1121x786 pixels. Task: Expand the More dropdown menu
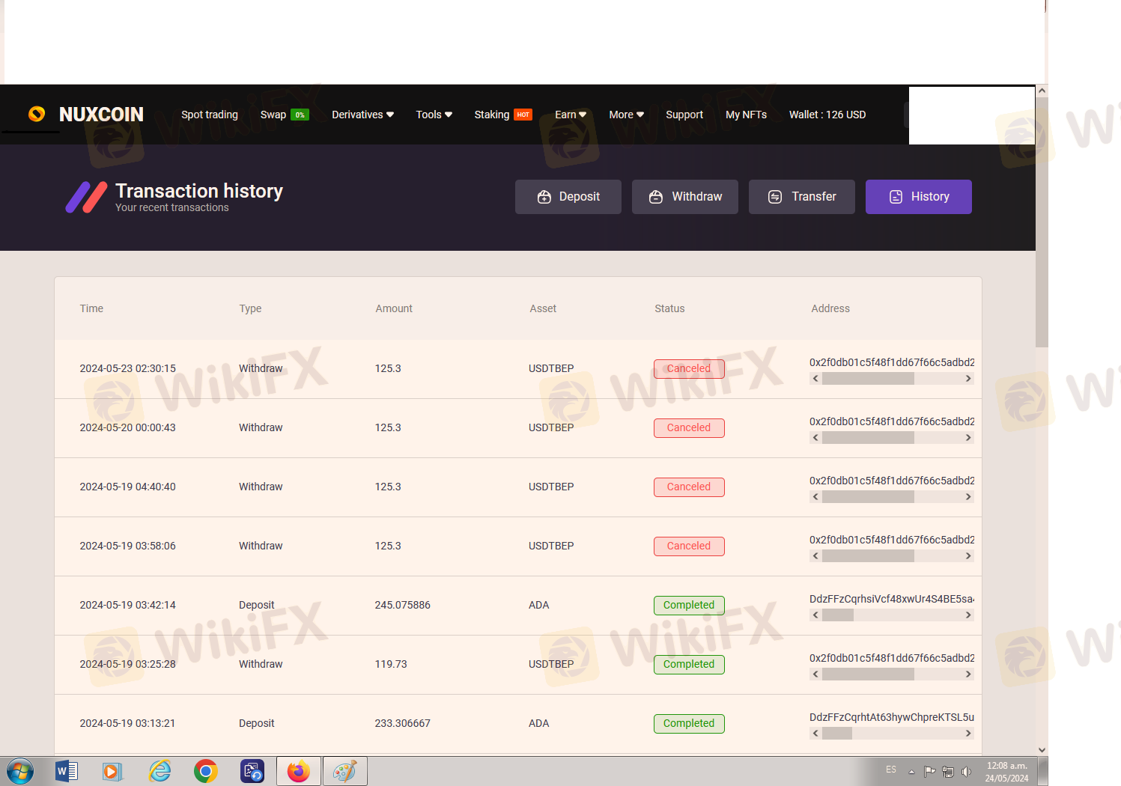[x=626, y=115]
